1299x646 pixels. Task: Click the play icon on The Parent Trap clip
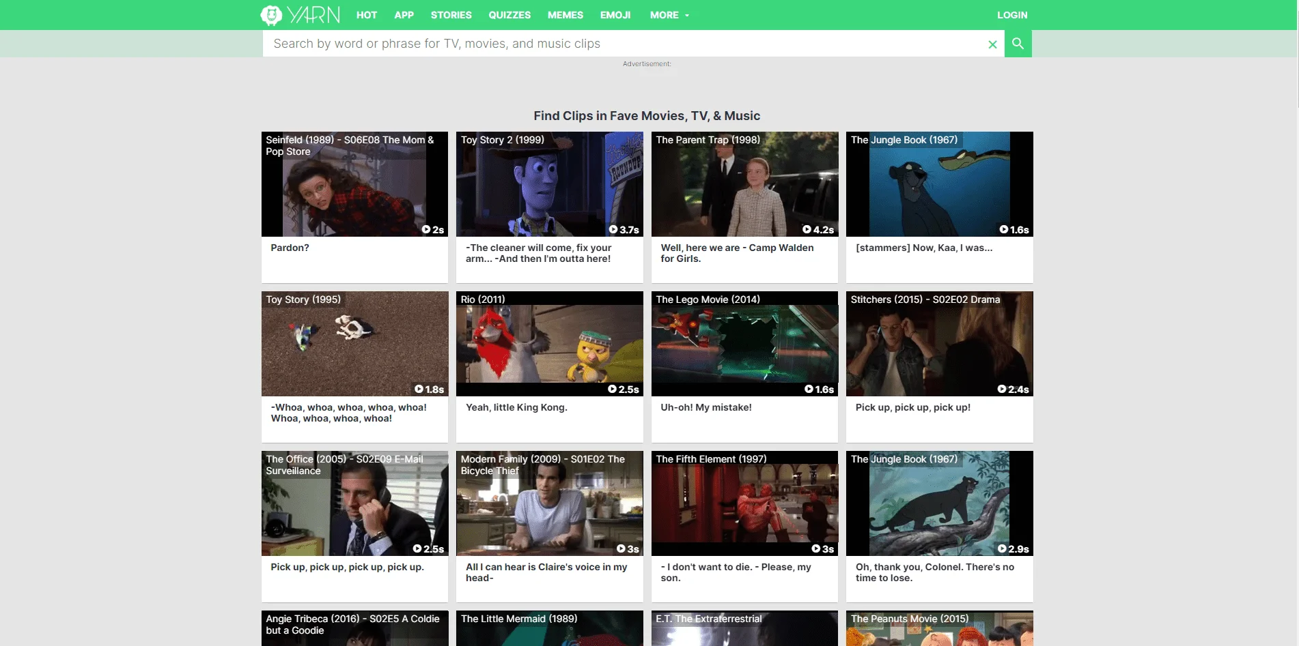[807, 230]
